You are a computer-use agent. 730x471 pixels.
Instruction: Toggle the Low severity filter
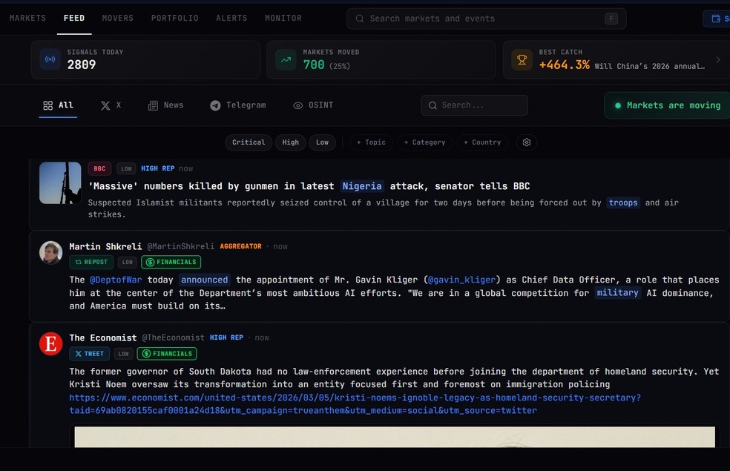[x=322, y=142]
